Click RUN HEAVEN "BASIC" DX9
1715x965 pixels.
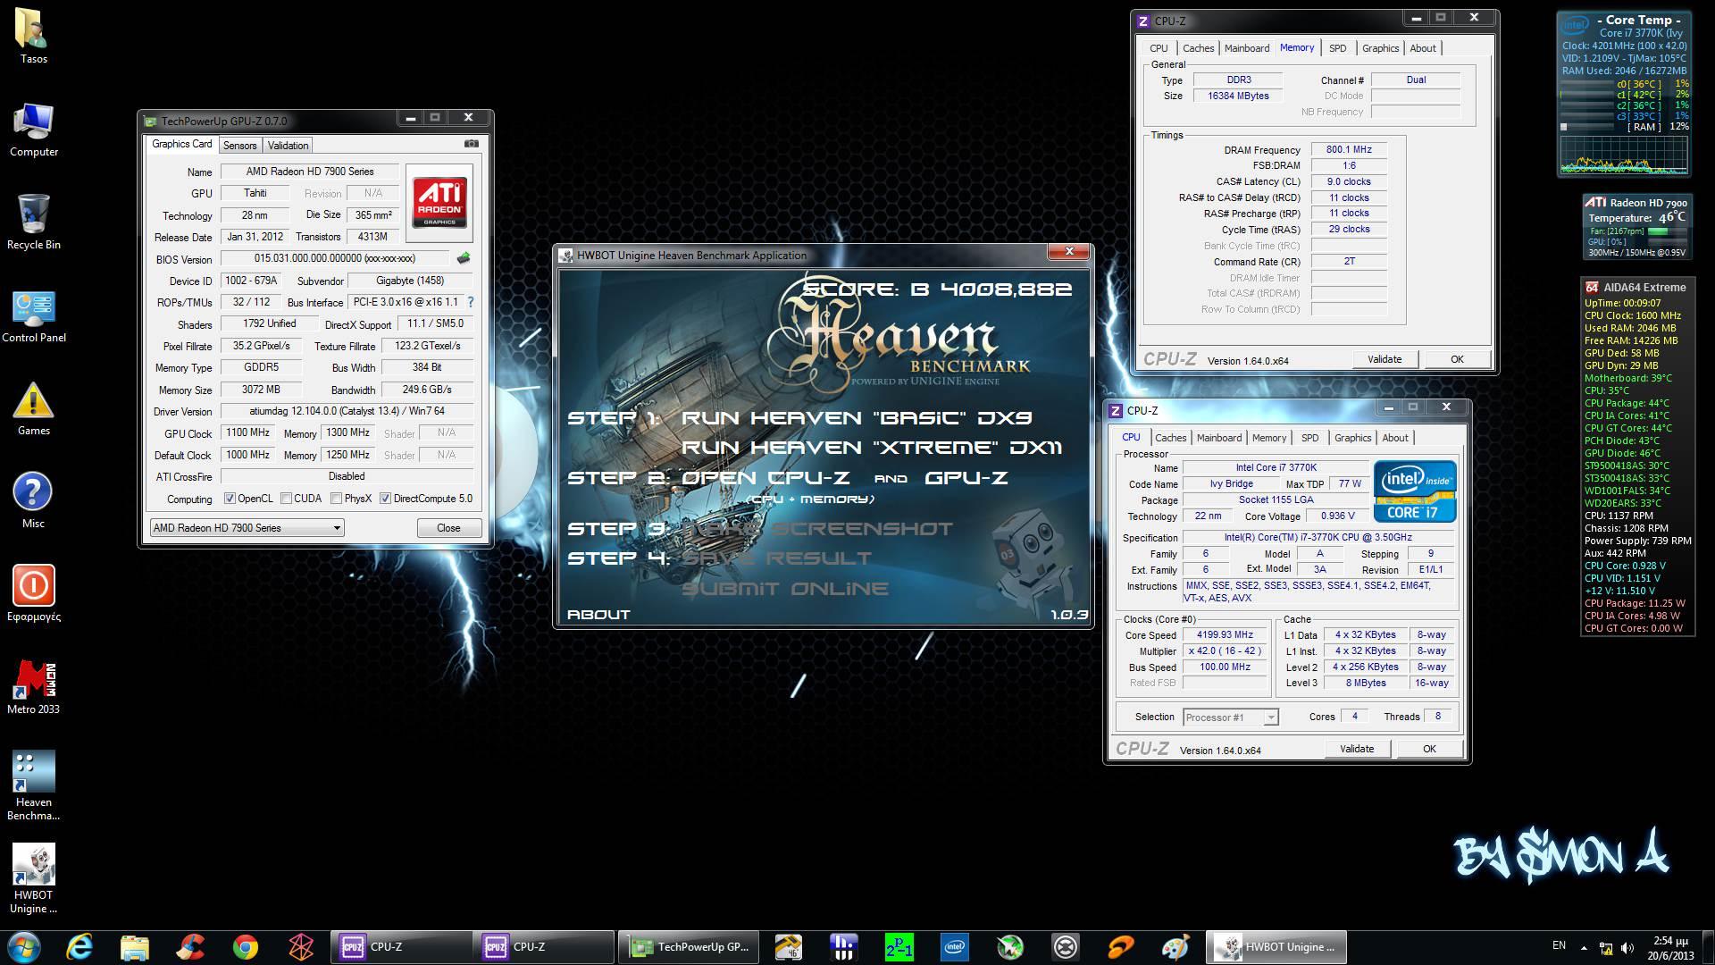click(x=857, y=417)
